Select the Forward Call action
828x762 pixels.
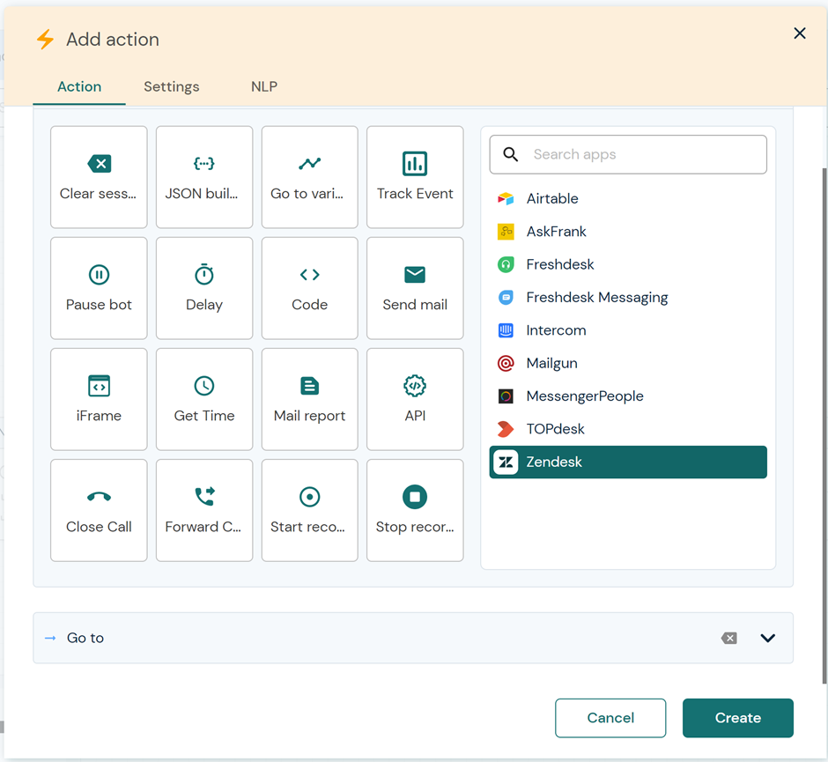204,510
